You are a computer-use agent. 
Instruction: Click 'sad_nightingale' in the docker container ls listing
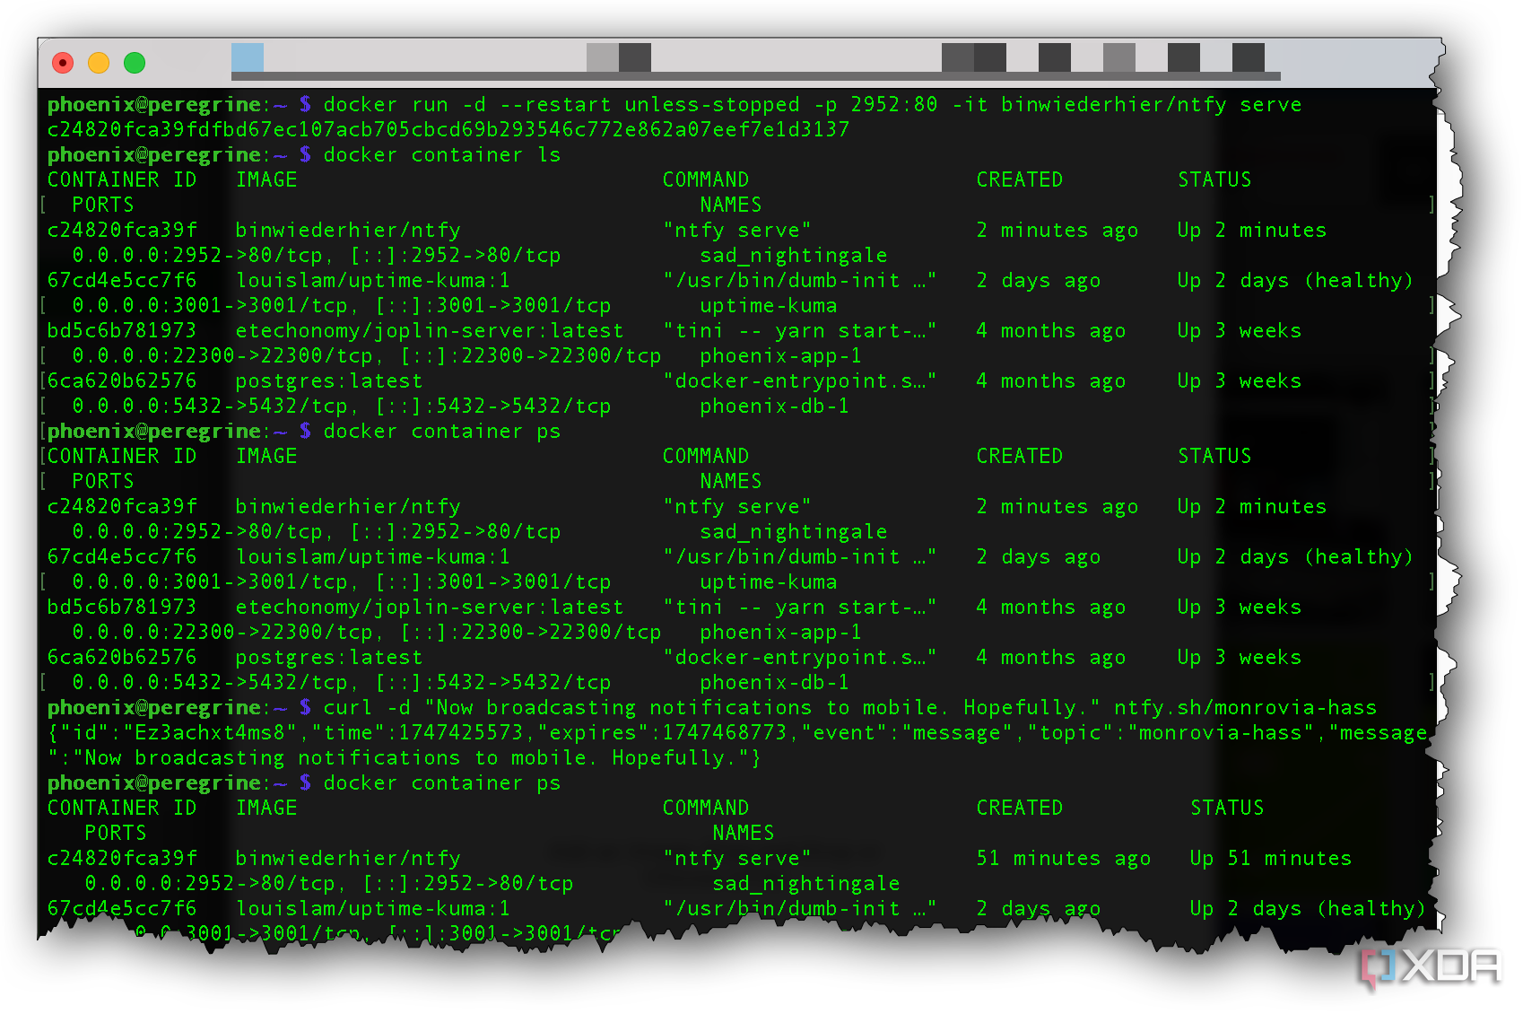794,256
